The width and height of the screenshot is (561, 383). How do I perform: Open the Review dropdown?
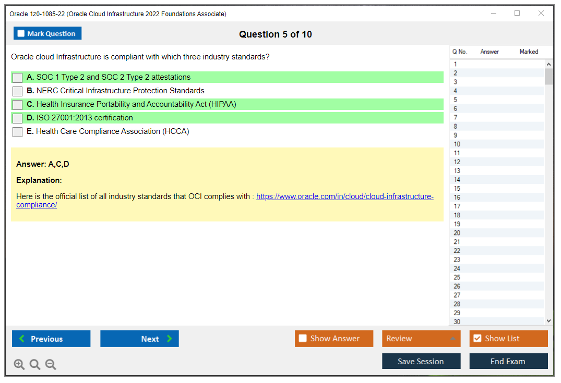[421, 338]
